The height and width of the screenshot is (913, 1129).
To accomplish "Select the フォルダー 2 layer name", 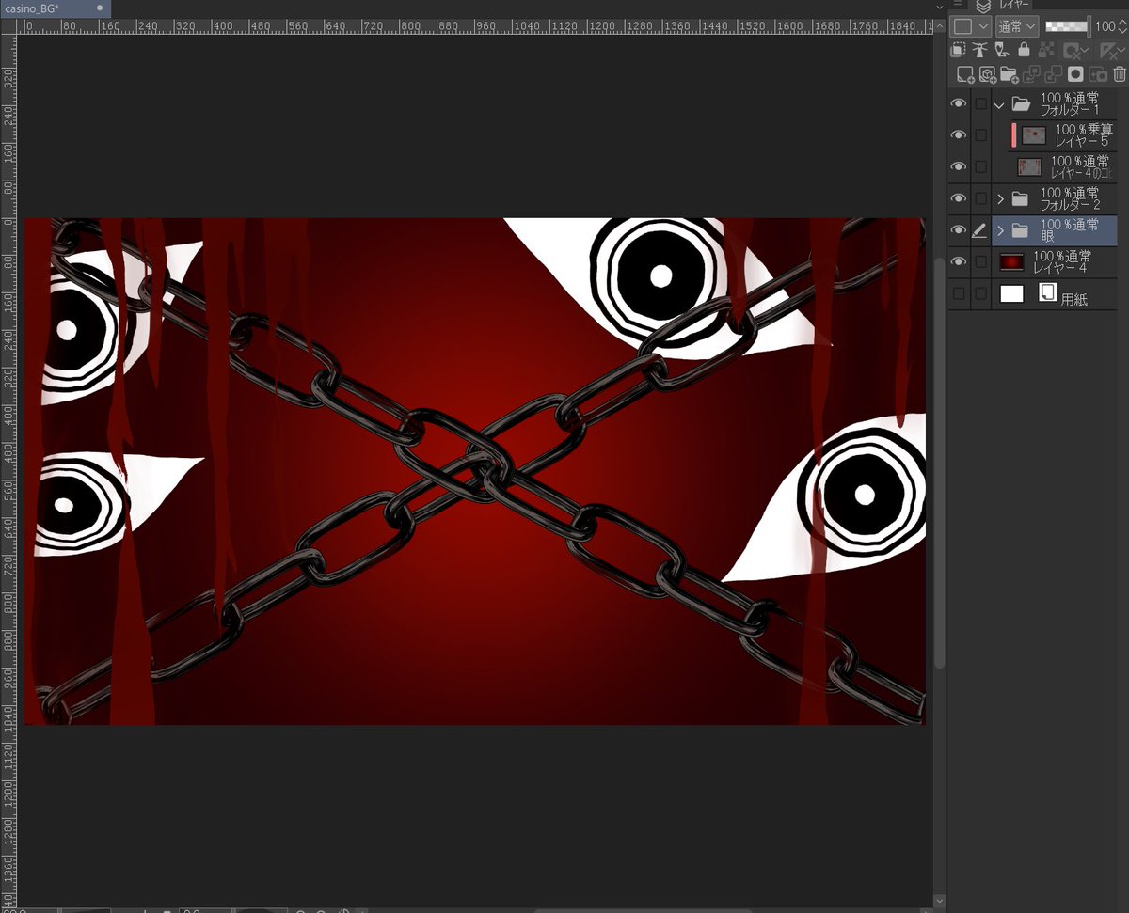I will coord(1071,204).
